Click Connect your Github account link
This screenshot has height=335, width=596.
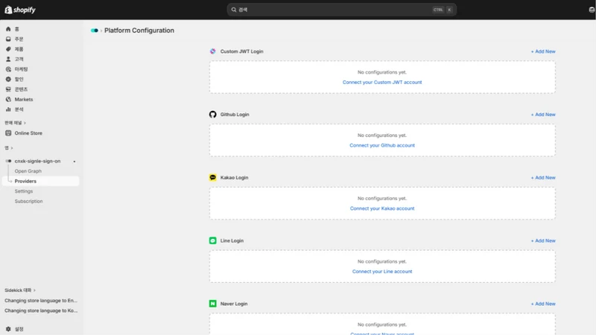pos(382,145)
